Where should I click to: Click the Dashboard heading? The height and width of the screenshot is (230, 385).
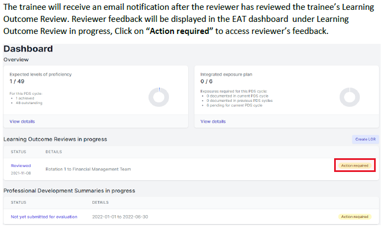(28, 49)
